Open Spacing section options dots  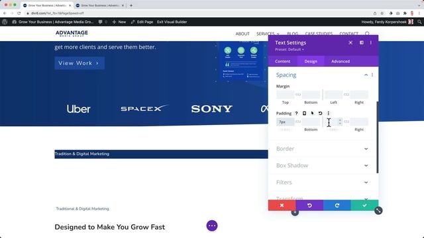point(372,75)
